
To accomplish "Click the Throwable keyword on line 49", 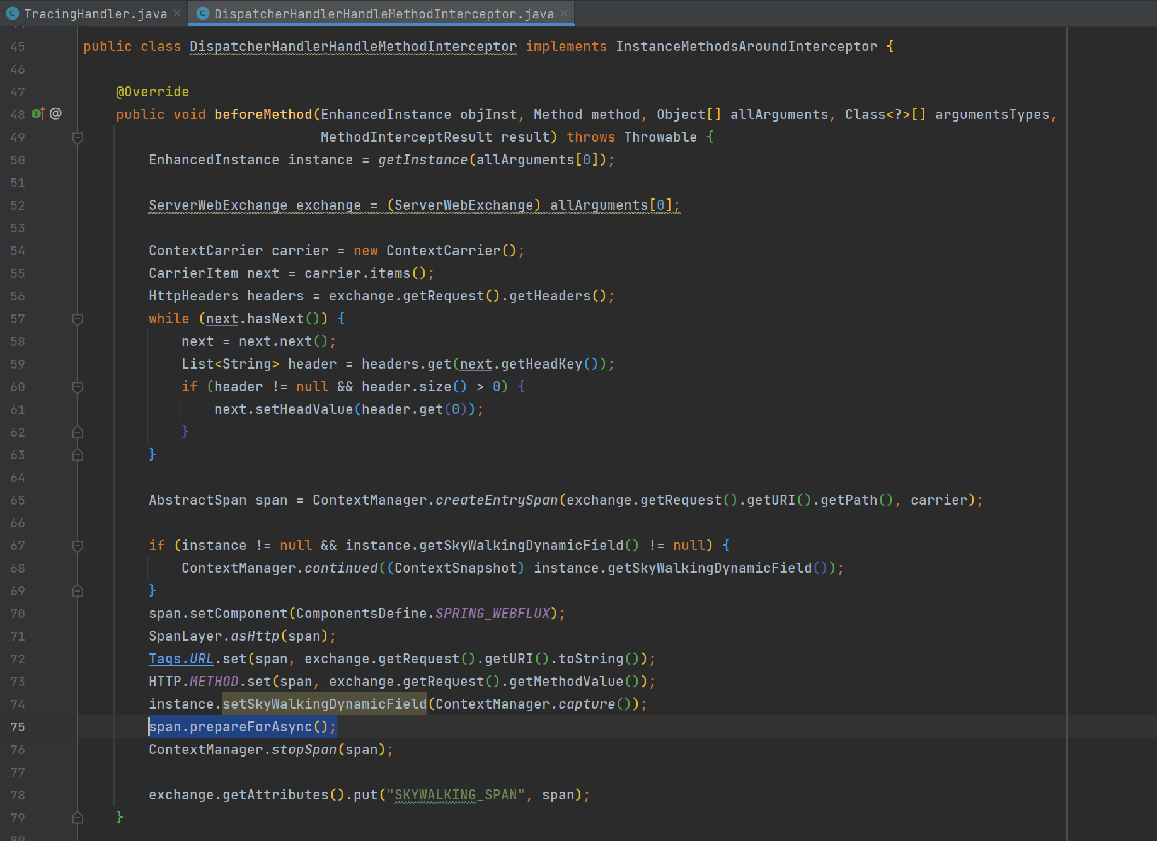I will [660, 137].
